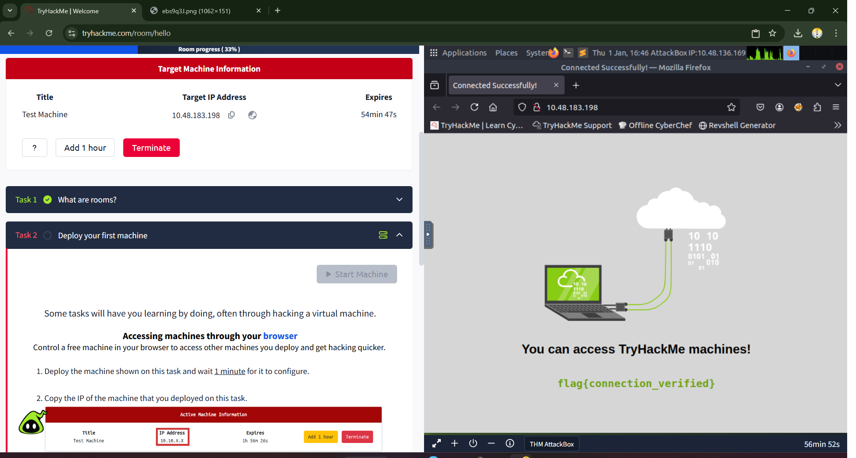Viewport: 856px width, 458px height.
Task: Switch to the ebs9q3J.png Chrome tab
Action: (196, 11)
